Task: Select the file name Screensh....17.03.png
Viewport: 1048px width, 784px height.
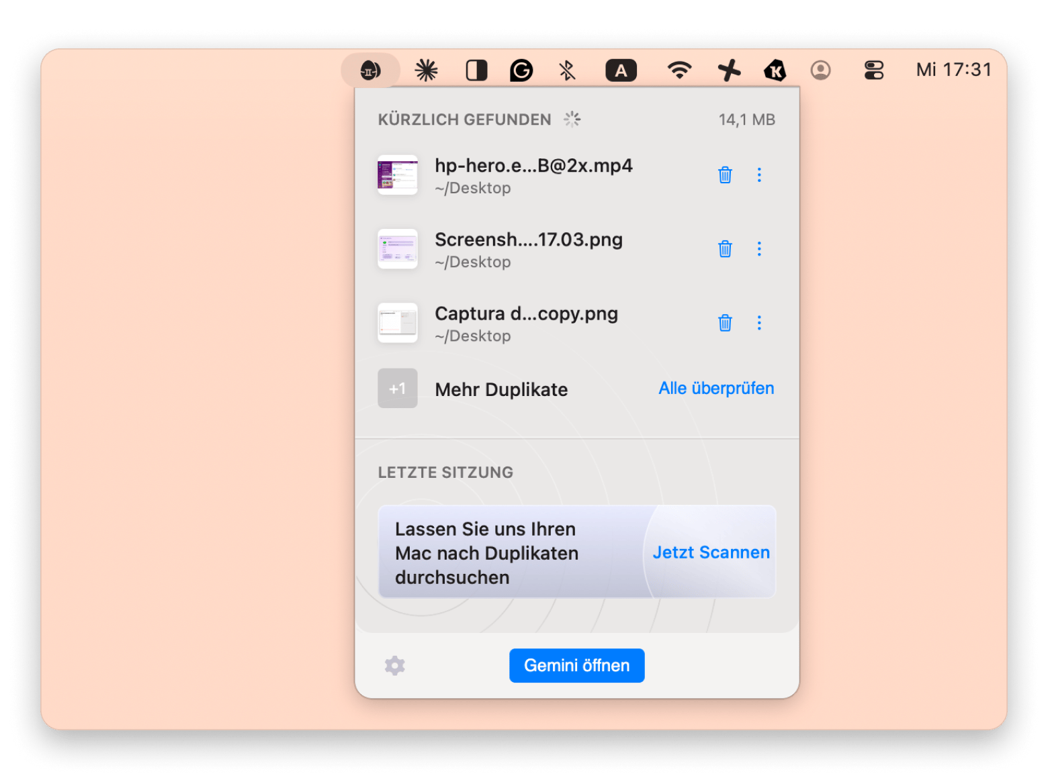Action: (x=529, y=240)
